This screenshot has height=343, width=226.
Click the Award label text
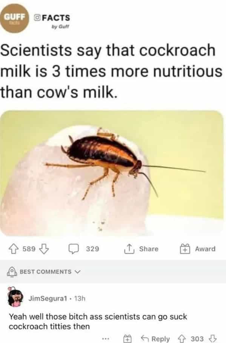pyautogui.click(x=205, y=249)
